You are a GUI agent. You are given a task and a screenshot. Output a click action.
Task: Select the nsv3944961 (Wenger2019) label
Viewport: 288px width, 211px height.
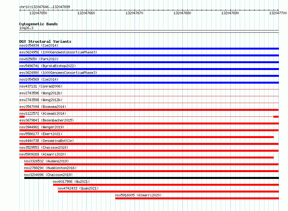pos(42,127)
